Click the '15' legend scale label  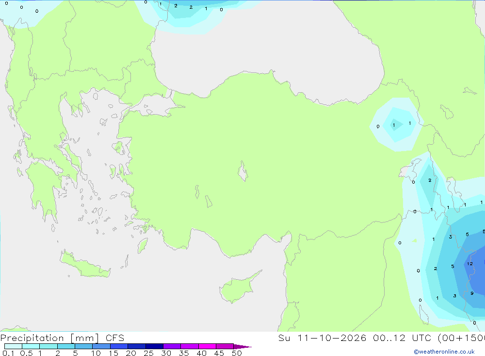pos(113,353)
